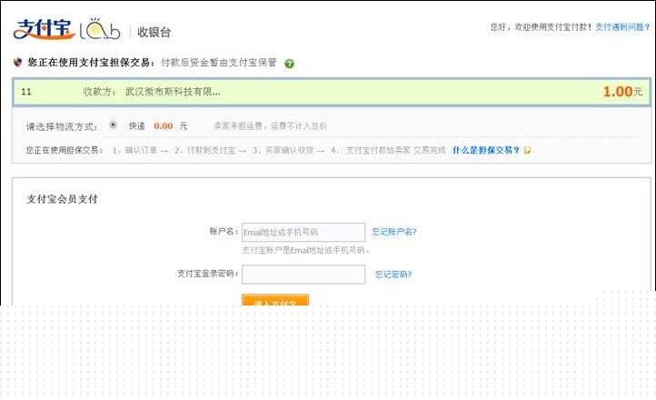Click the Alipay (支付宝) logo
Viewport: 656px width, 400px height.
[44, 29]
